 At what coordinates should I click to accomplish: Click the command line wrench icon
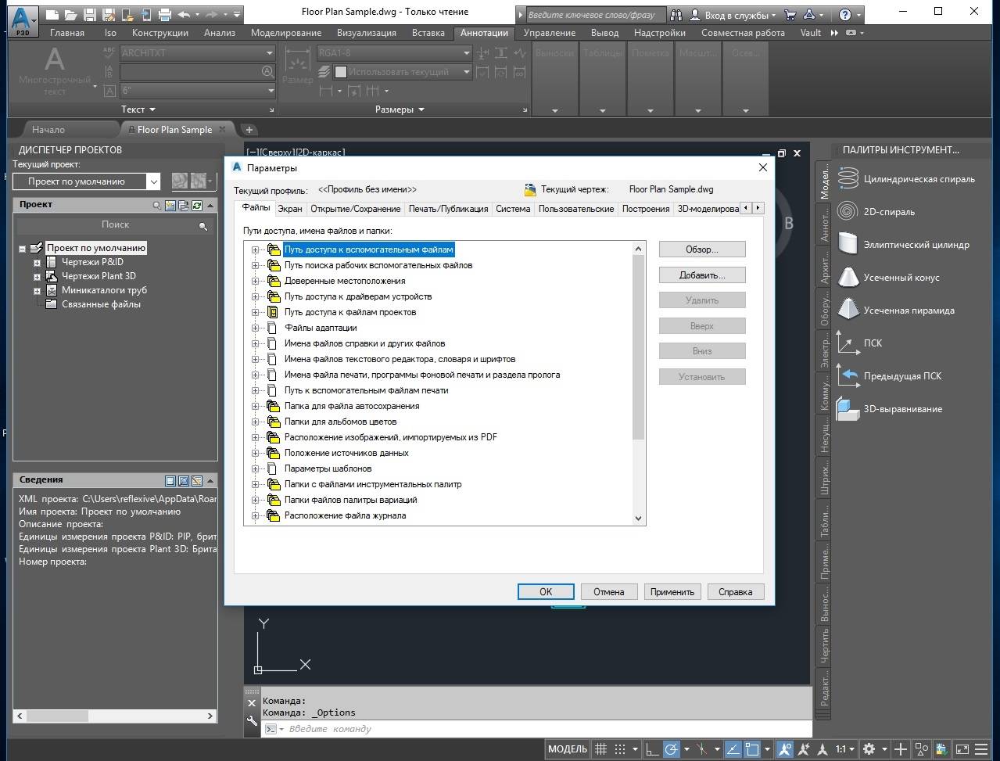click(252, 721)
